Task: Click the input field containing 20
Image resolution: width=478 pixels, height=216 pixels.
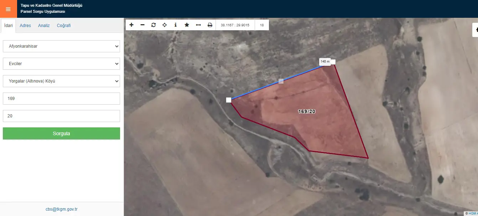Action: click(61, 116)
